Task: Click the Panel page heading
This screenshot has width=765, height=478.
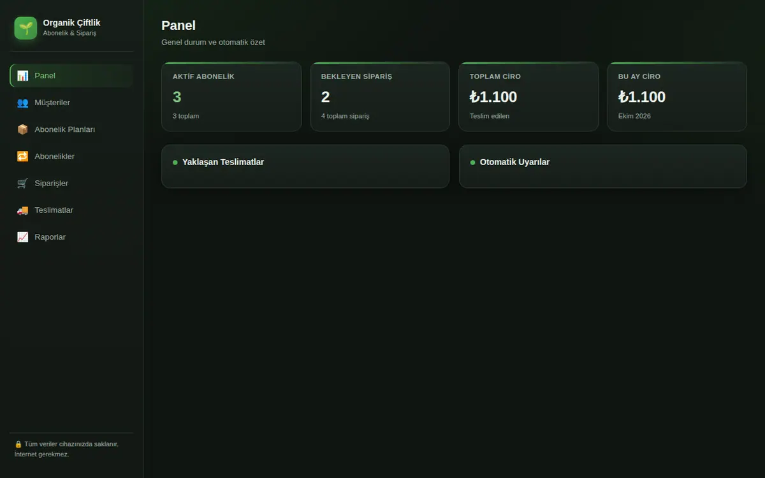Action: 178,25
